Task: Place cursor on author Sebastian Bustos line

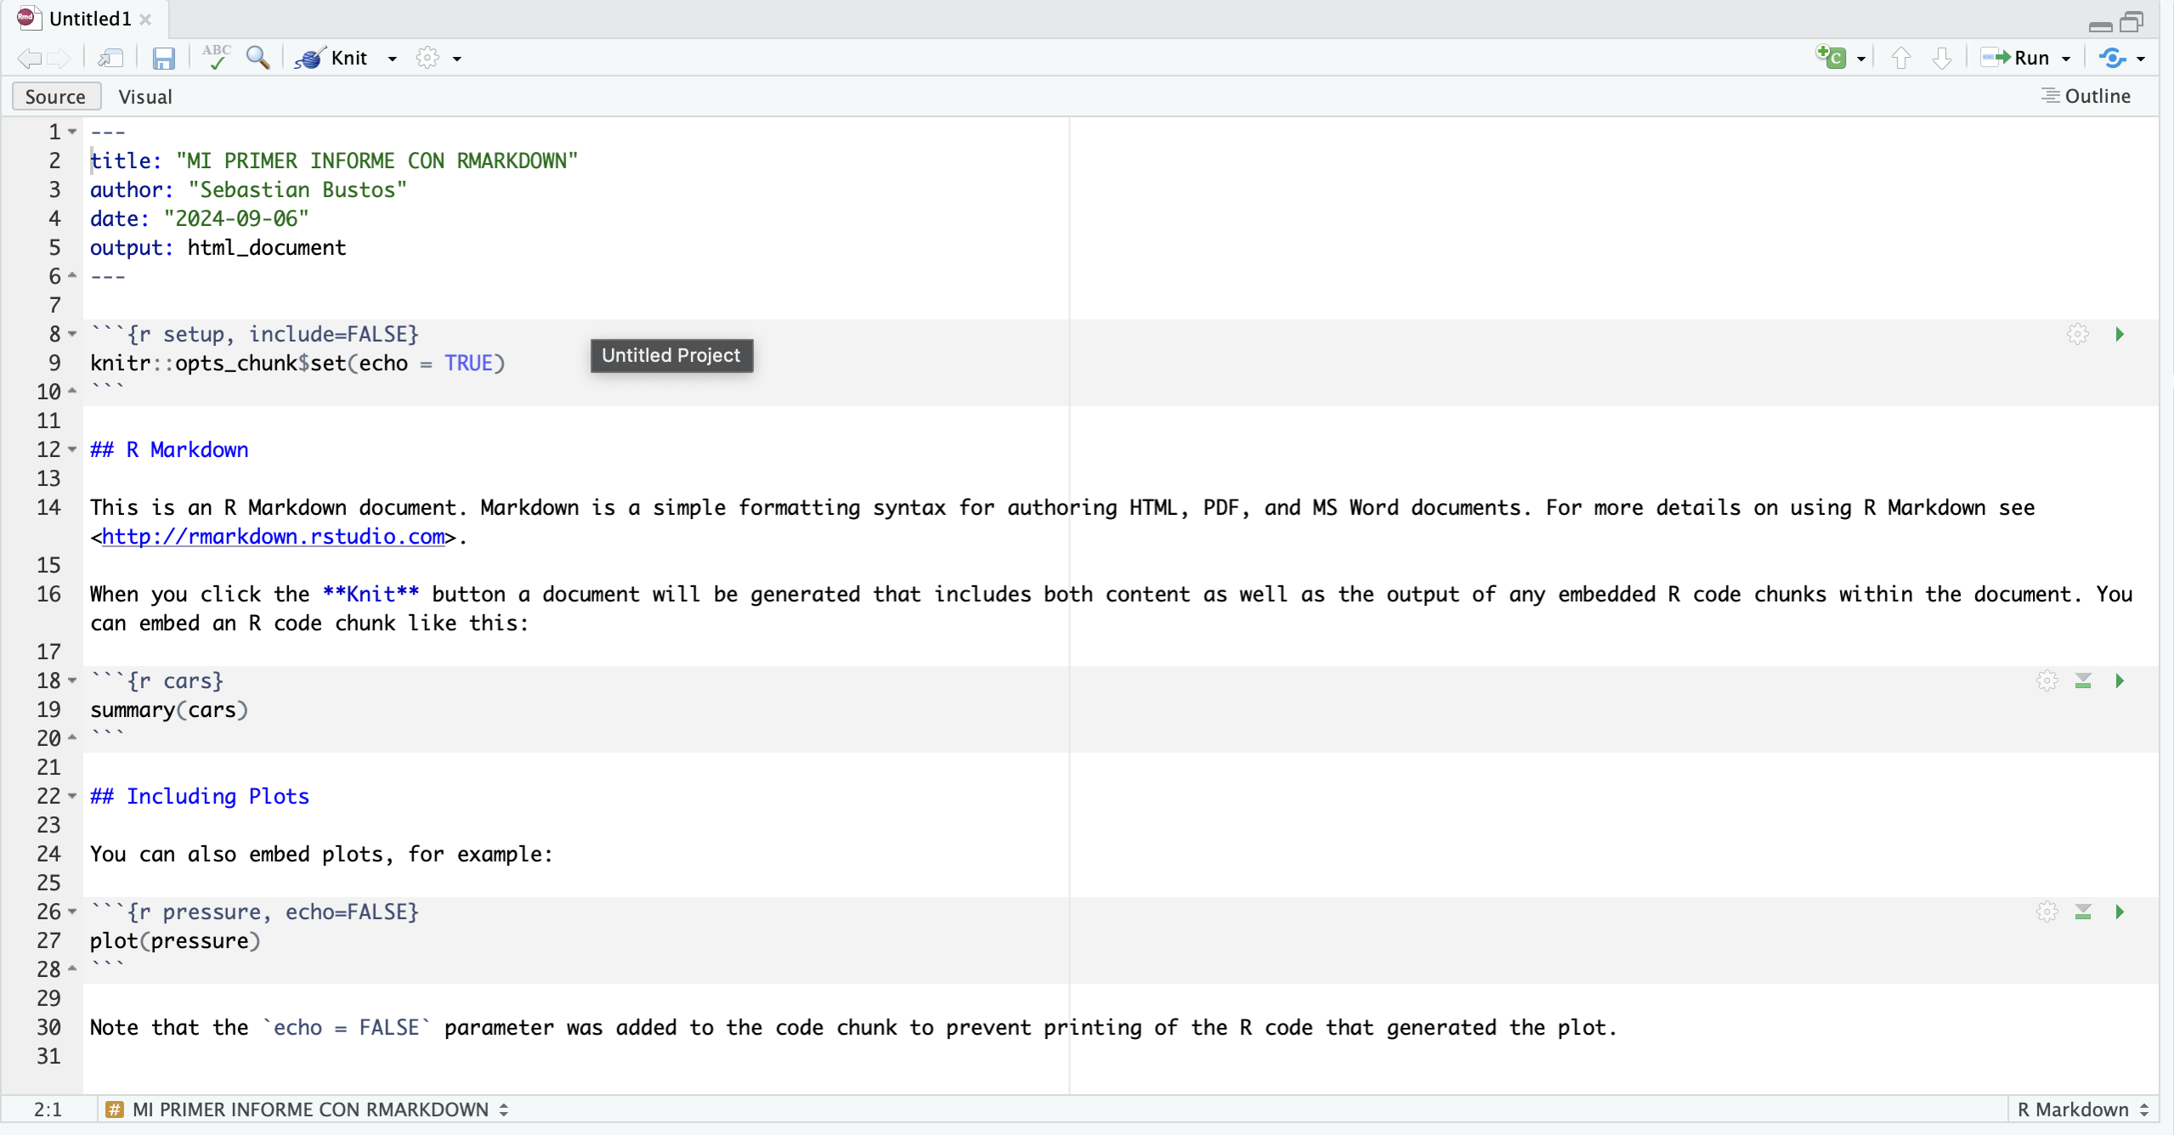Action: [x=248, y=189]
